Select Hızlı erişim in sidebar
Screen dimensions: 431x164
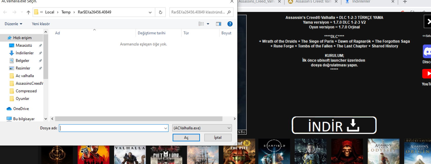tap(22, 38)
